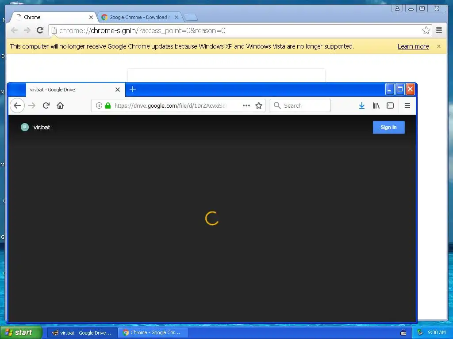Open the Chrome hamburger menu
This screenshot has width=453, height=339.
pyautogui.click(x=439, y=30)
